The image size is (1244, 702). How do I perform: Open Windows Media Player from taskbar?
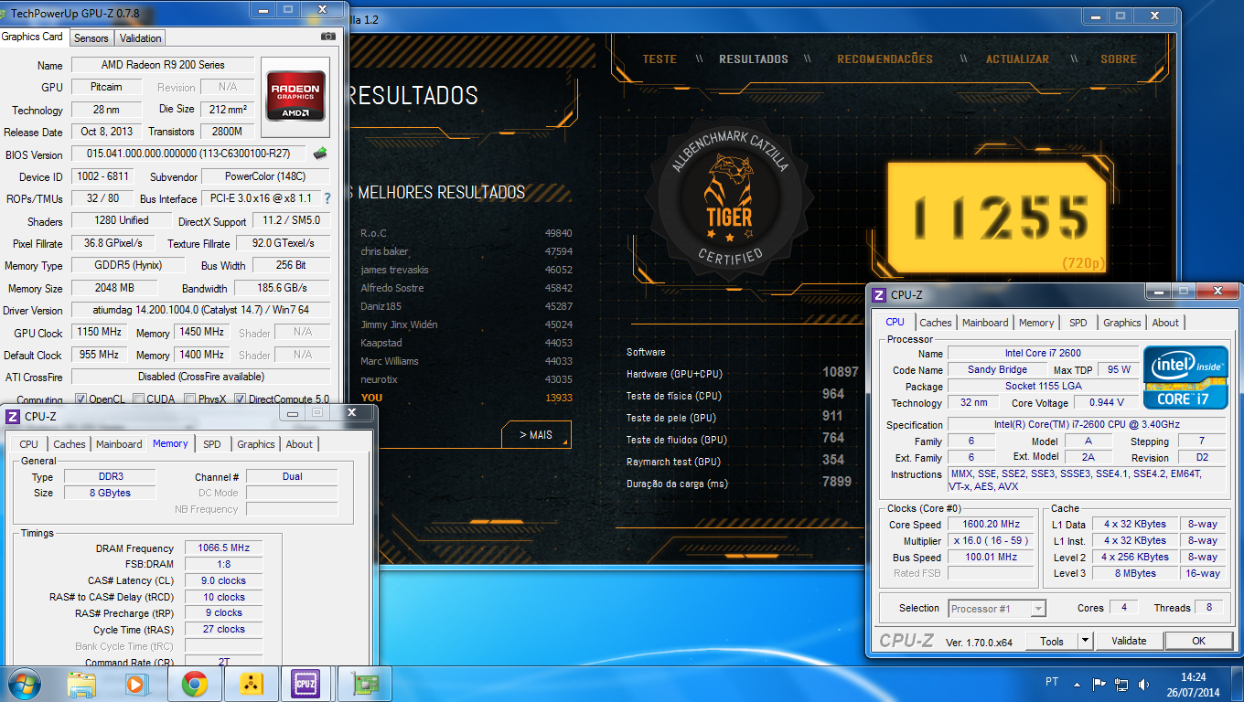pyautogui.click(x=135, y=684)
